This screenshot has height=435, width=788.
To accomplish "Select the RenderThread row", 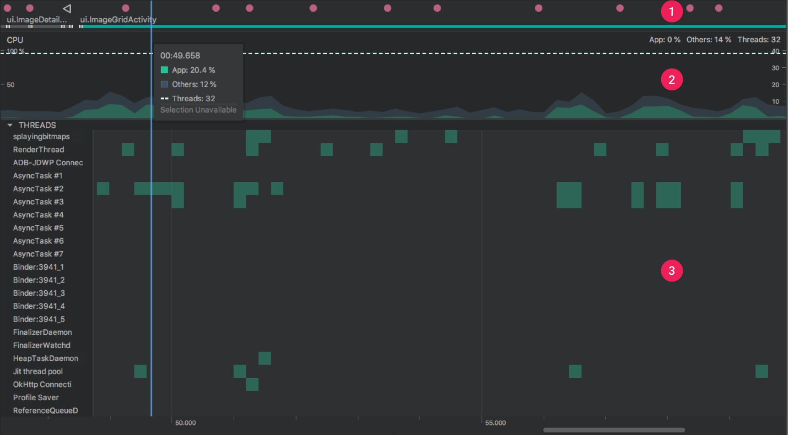I will pyautogui.click(x=38, y=149).
